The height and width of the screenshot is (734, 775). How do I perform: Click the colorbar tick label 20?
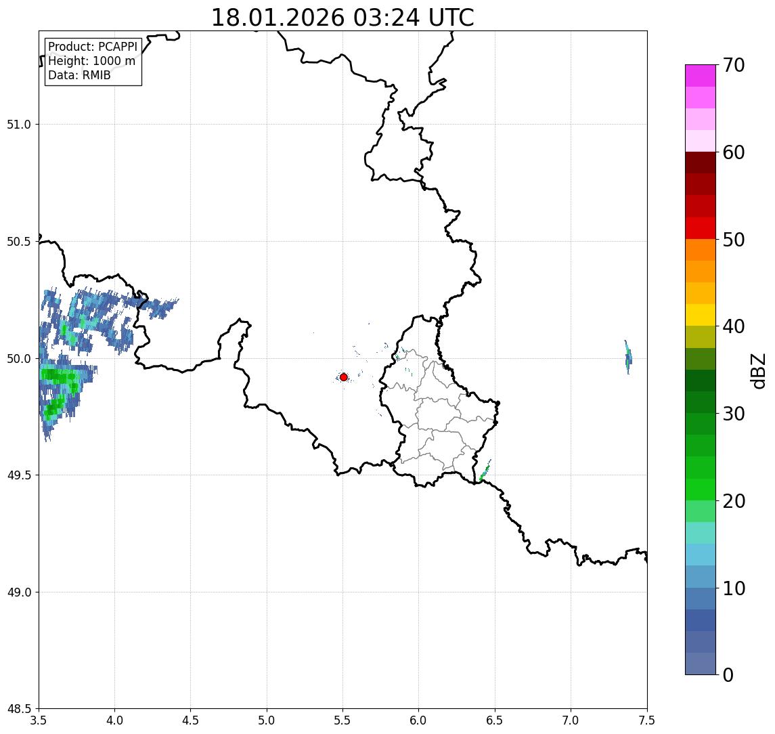click(x=734, y=501)
